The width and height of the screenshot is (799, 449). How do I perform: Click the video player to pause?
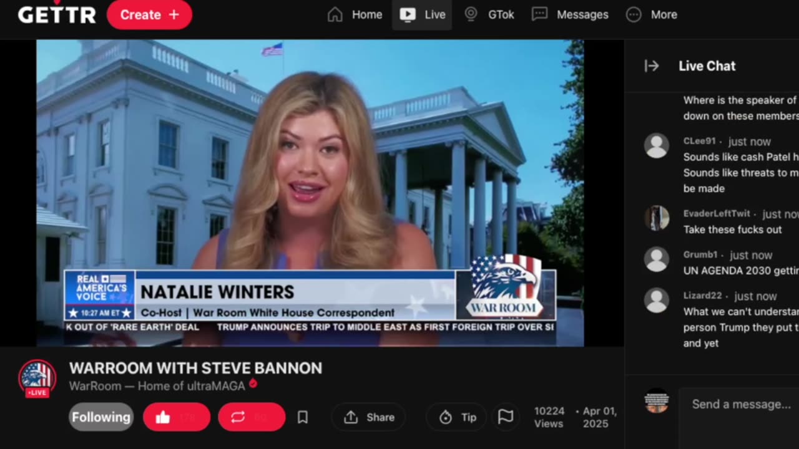[310, 193]
